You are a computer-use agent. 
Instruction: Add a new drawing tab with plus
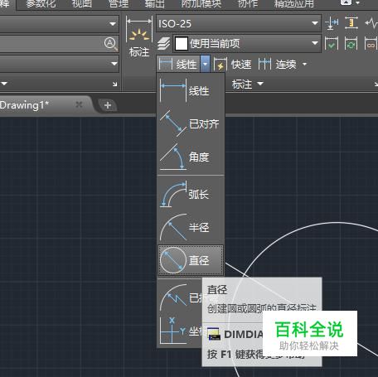pos(108,105)
